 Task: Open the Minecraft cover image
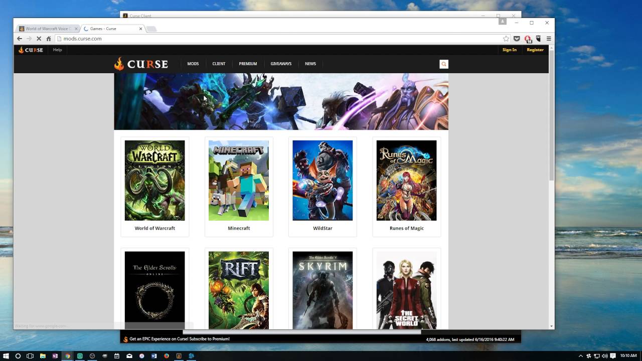pos(239,180)
